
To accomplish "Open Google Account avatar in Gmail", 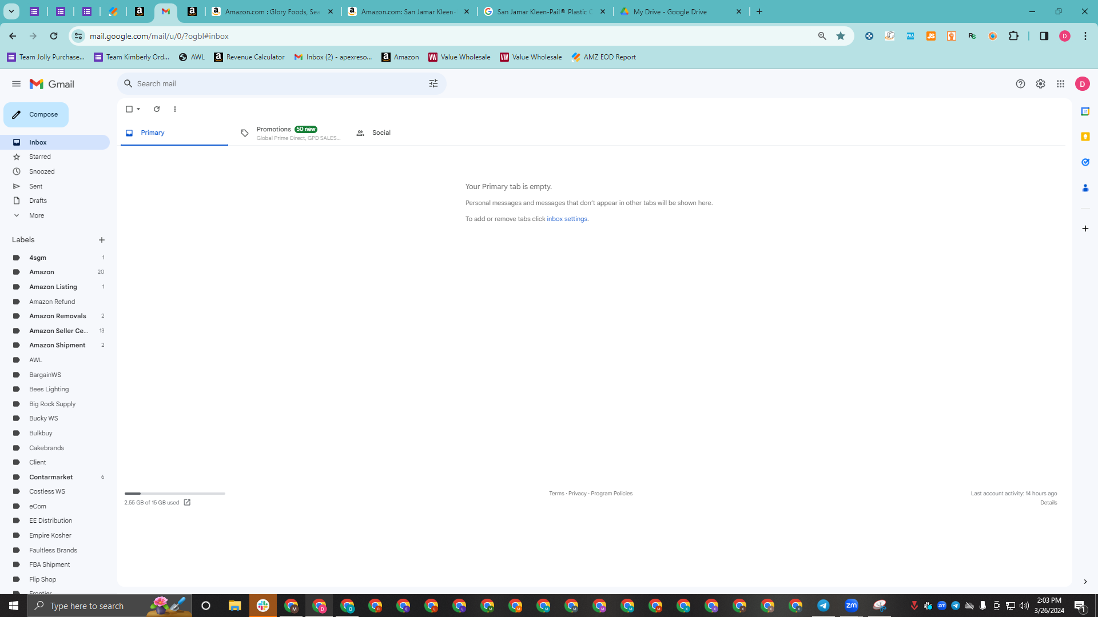I will click(1082, 84).
